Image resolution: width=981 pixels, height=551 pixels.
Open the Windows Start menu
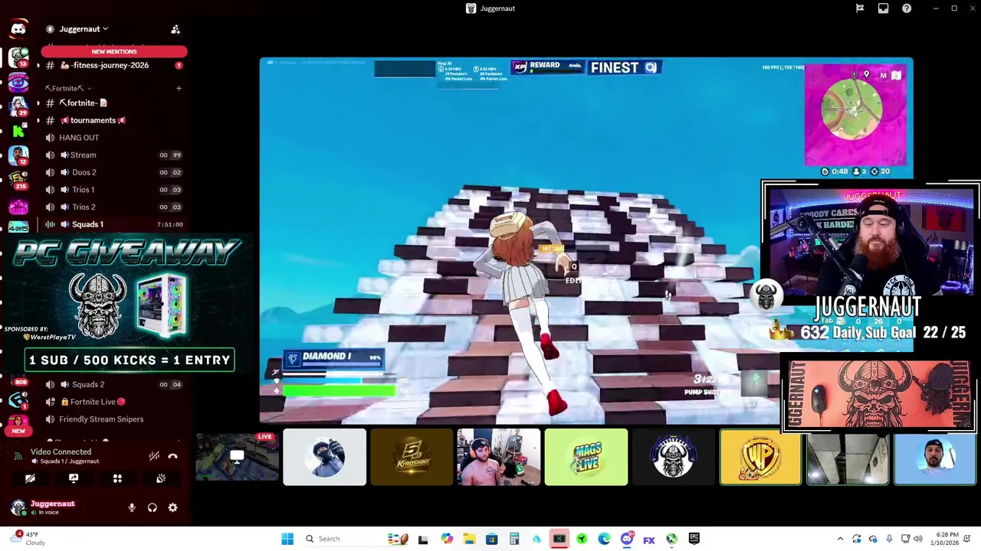click(x=287, y=539)
